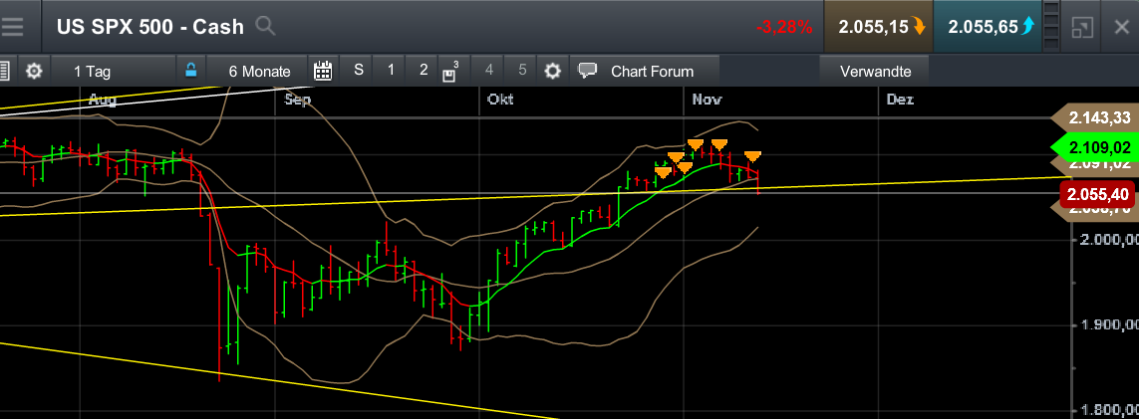Expand the 6 Monate period dropdown

[259, 71]
